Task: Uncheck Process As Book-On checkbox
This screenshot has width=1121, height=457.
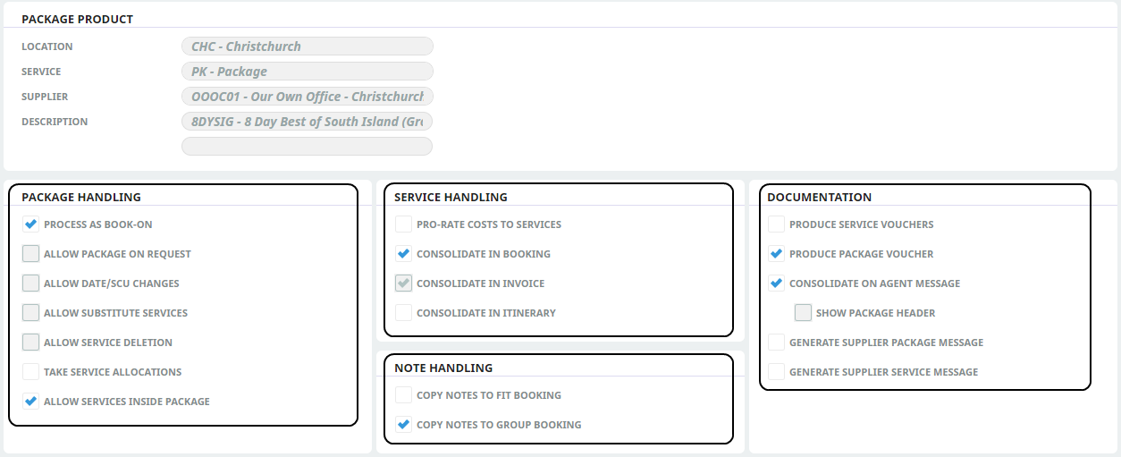Action: pos(30,224)
